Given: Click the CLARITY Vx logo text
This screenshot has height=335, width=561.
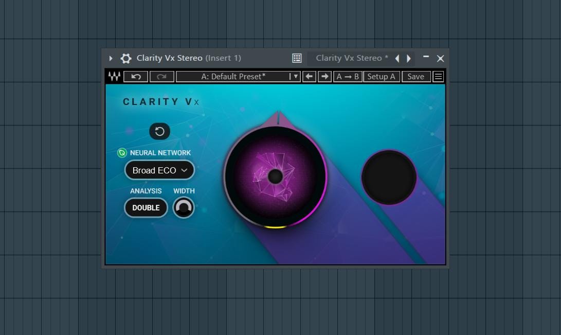Looking at the screenshot, I should click(160, 102).
